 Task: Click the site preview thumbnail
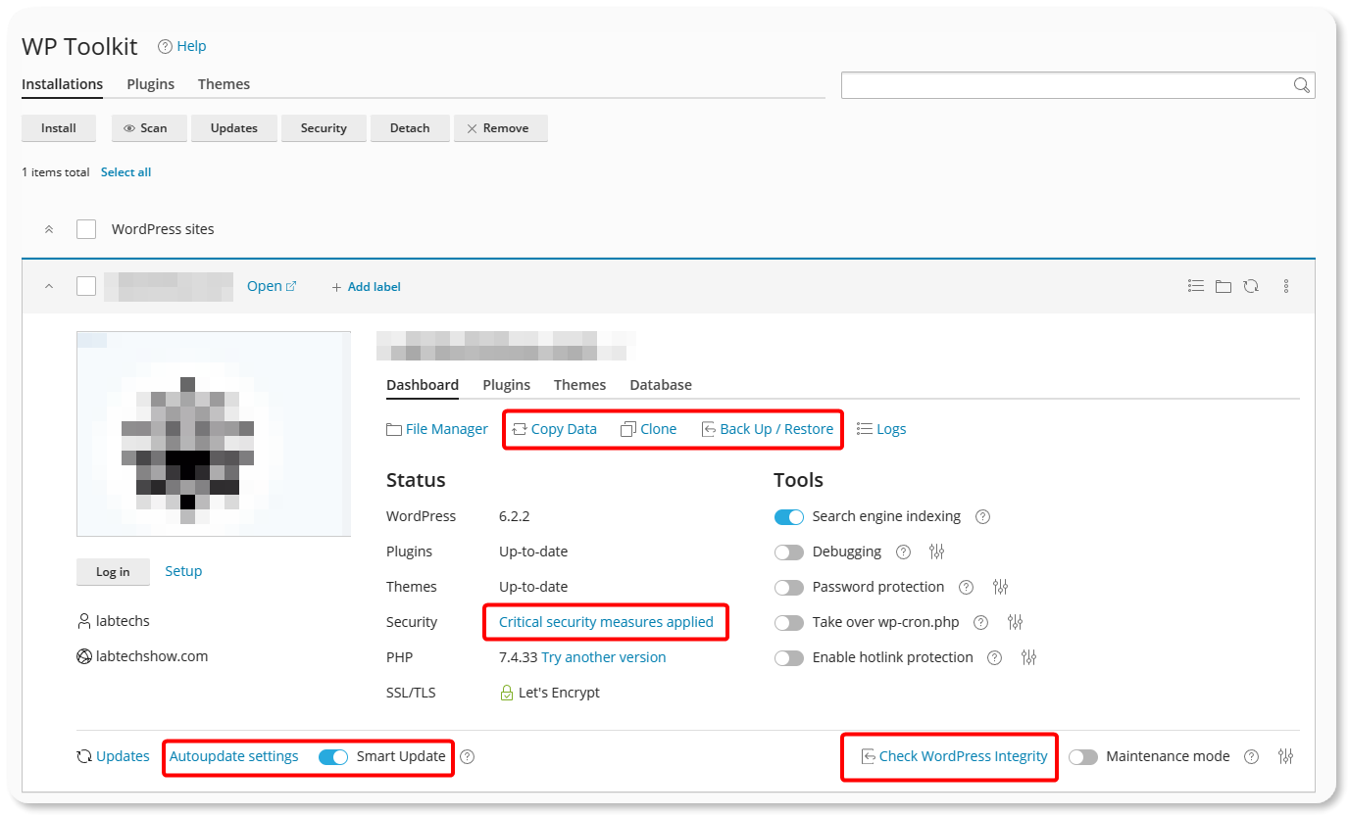point(214,434)
